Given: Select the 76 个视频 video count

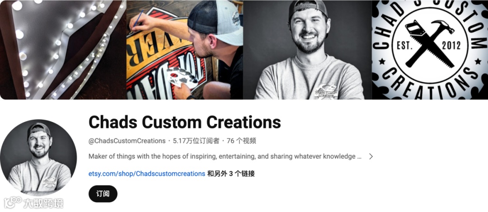Looking at the screenshot, I should coord(241,141).
